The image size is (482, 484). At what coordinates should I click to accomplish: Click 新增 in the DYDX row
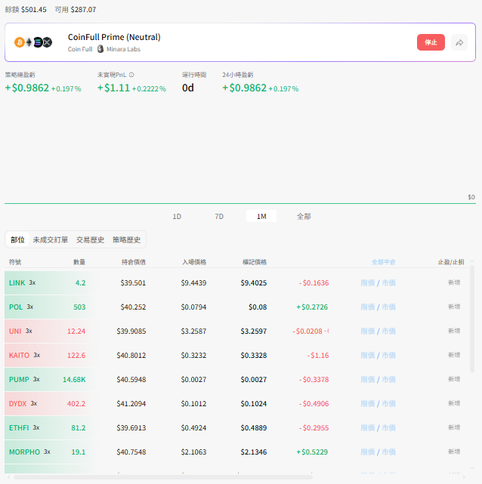[454, 403]
